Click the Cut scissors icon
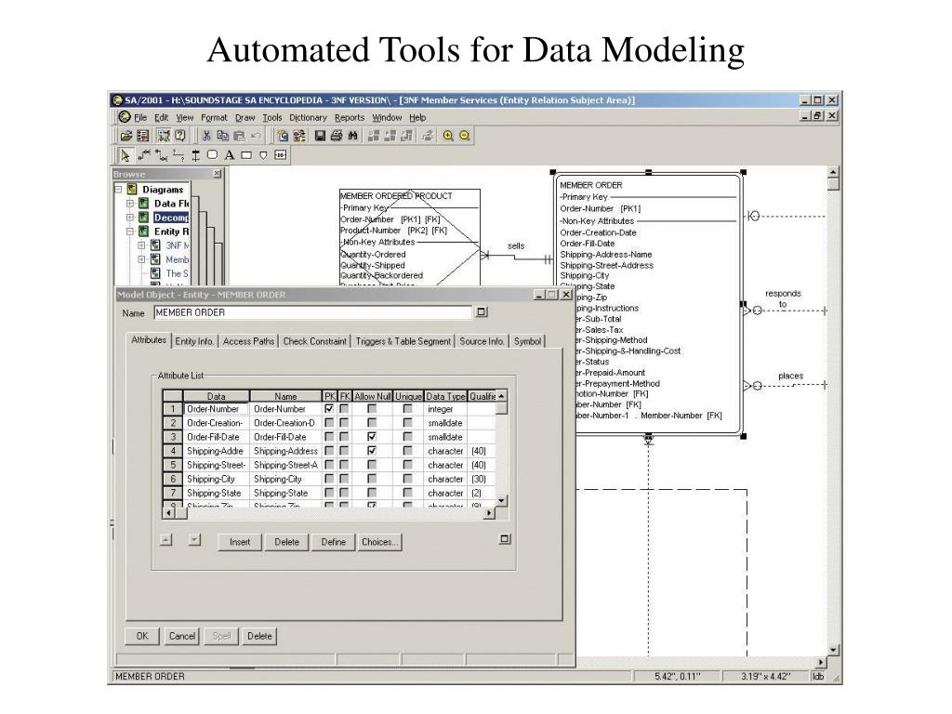Image resolution: width=952 pixels, height=714 pixels. [206, 136]
